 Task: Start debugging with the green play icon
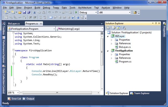coord(76,12)
